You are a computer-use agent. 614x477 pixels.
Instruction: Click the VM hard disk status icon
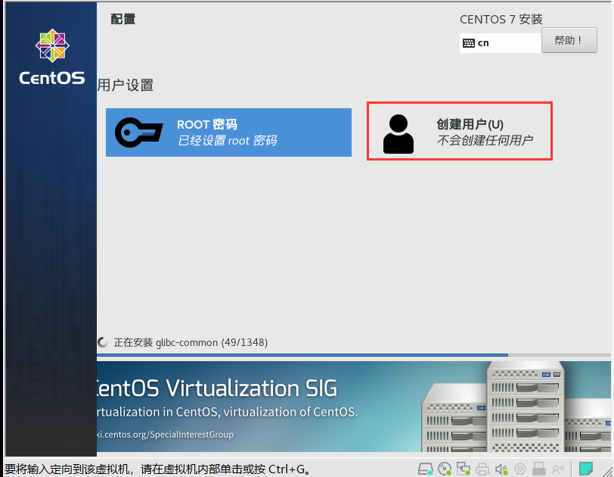point(425,469)
